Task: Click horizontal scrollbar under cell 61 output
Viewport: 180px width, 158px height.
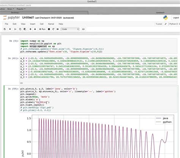Action: (21, 83)
